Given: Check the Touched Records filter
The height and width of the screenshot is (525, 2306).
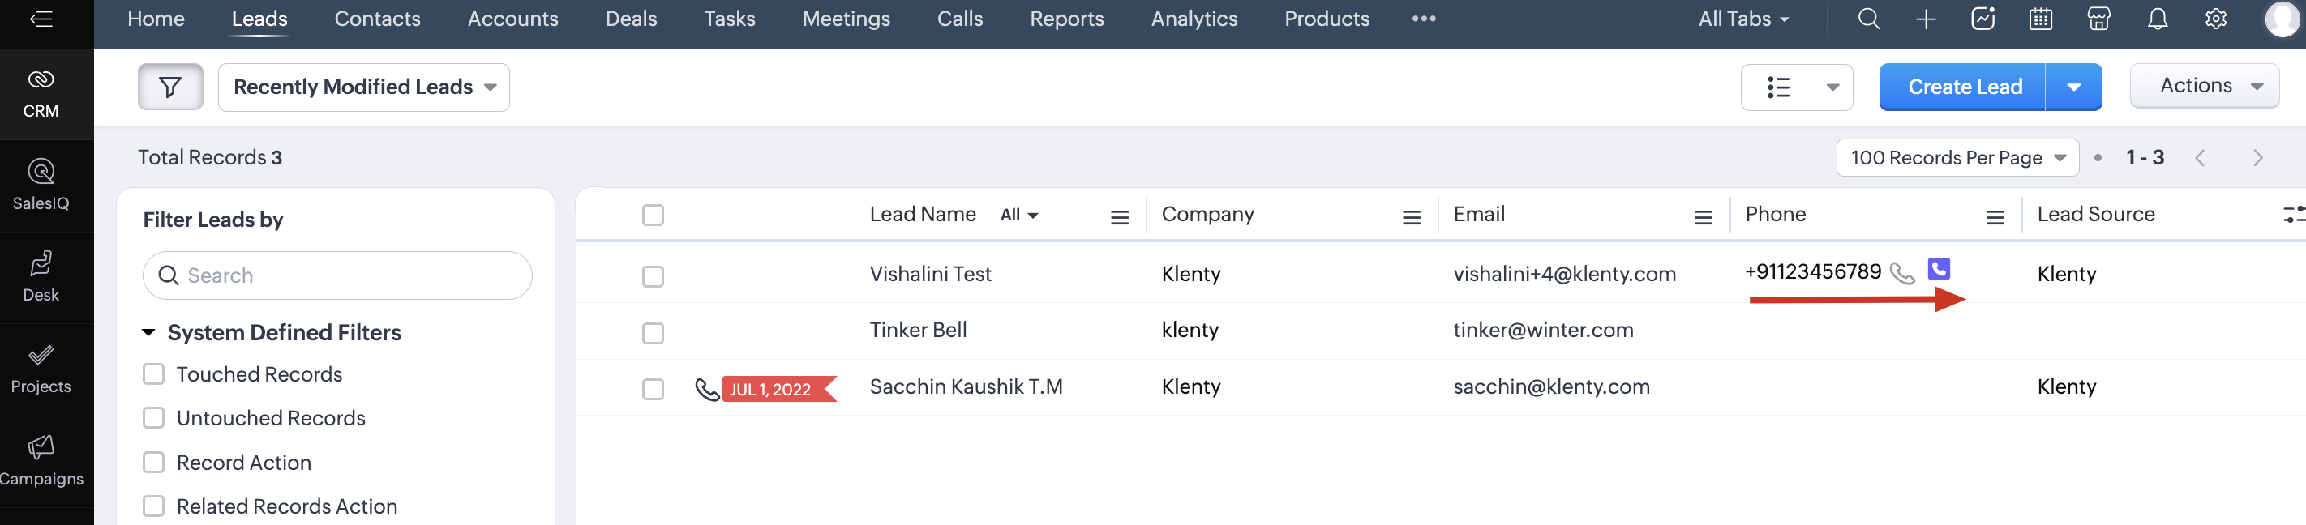Looking at the screenshot, I should [x=154, y=373].
